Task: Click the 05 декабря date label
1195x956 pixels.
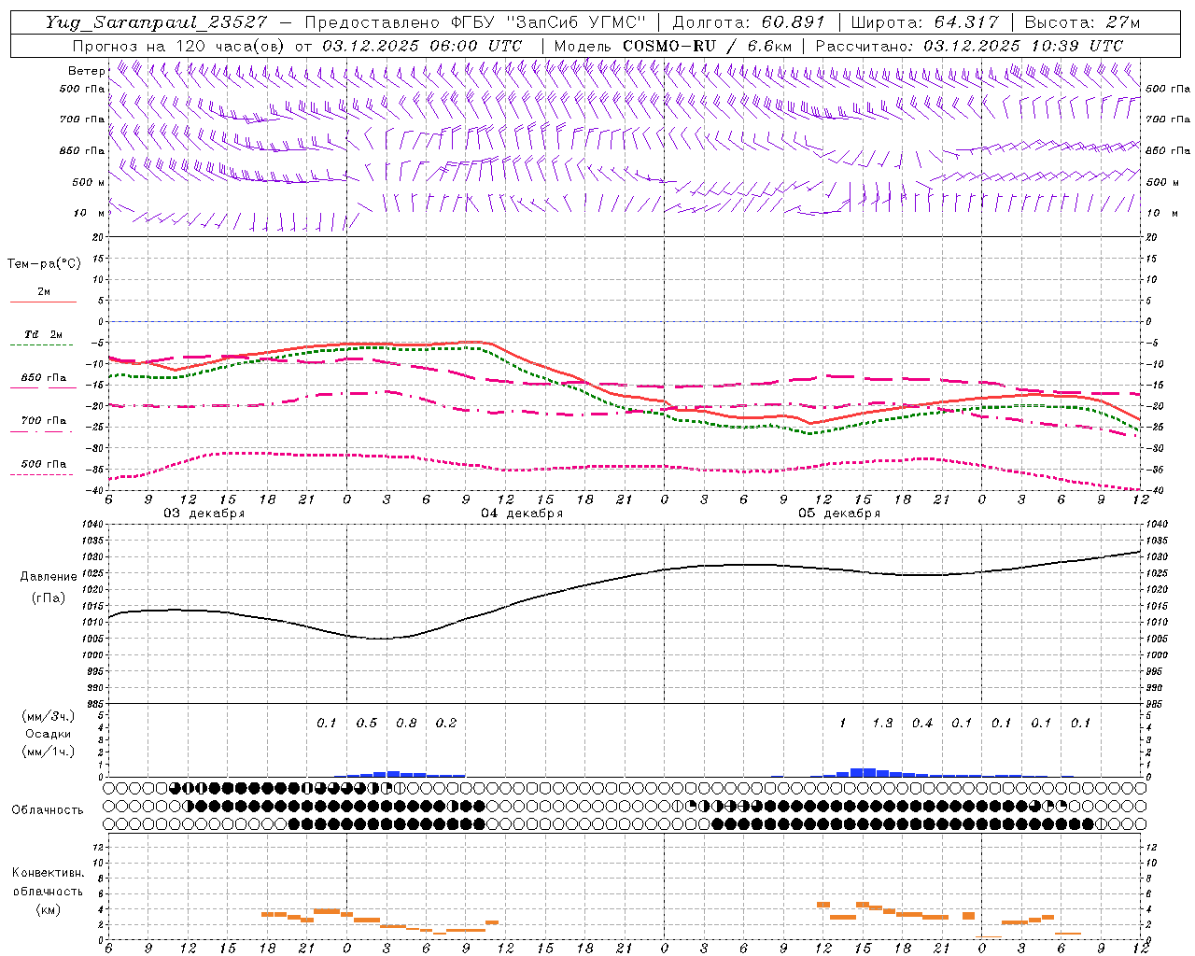Action: pos(839,513)
